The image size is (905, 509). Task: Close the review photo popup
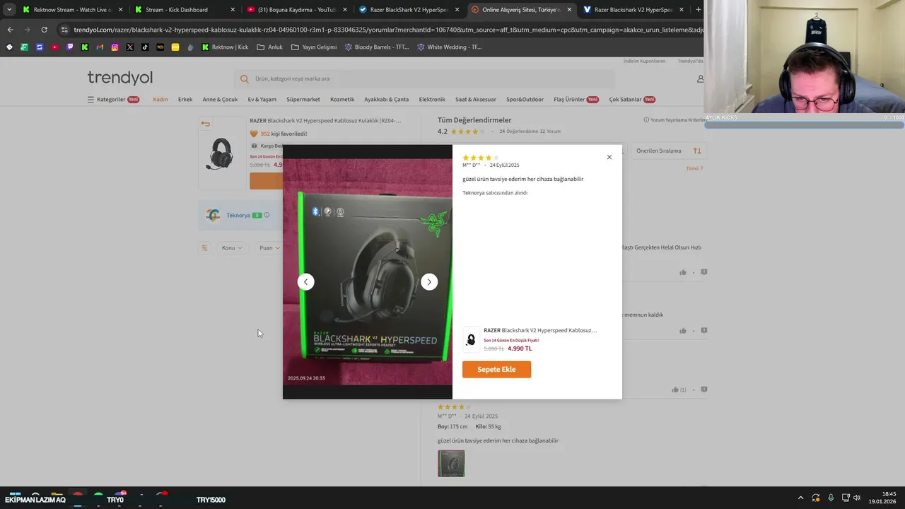609,157
